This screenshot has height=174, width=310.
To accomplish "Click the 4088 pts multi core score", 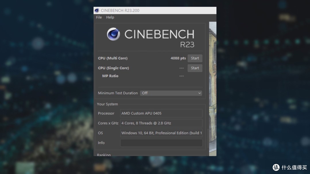I will tap(178, 58).
